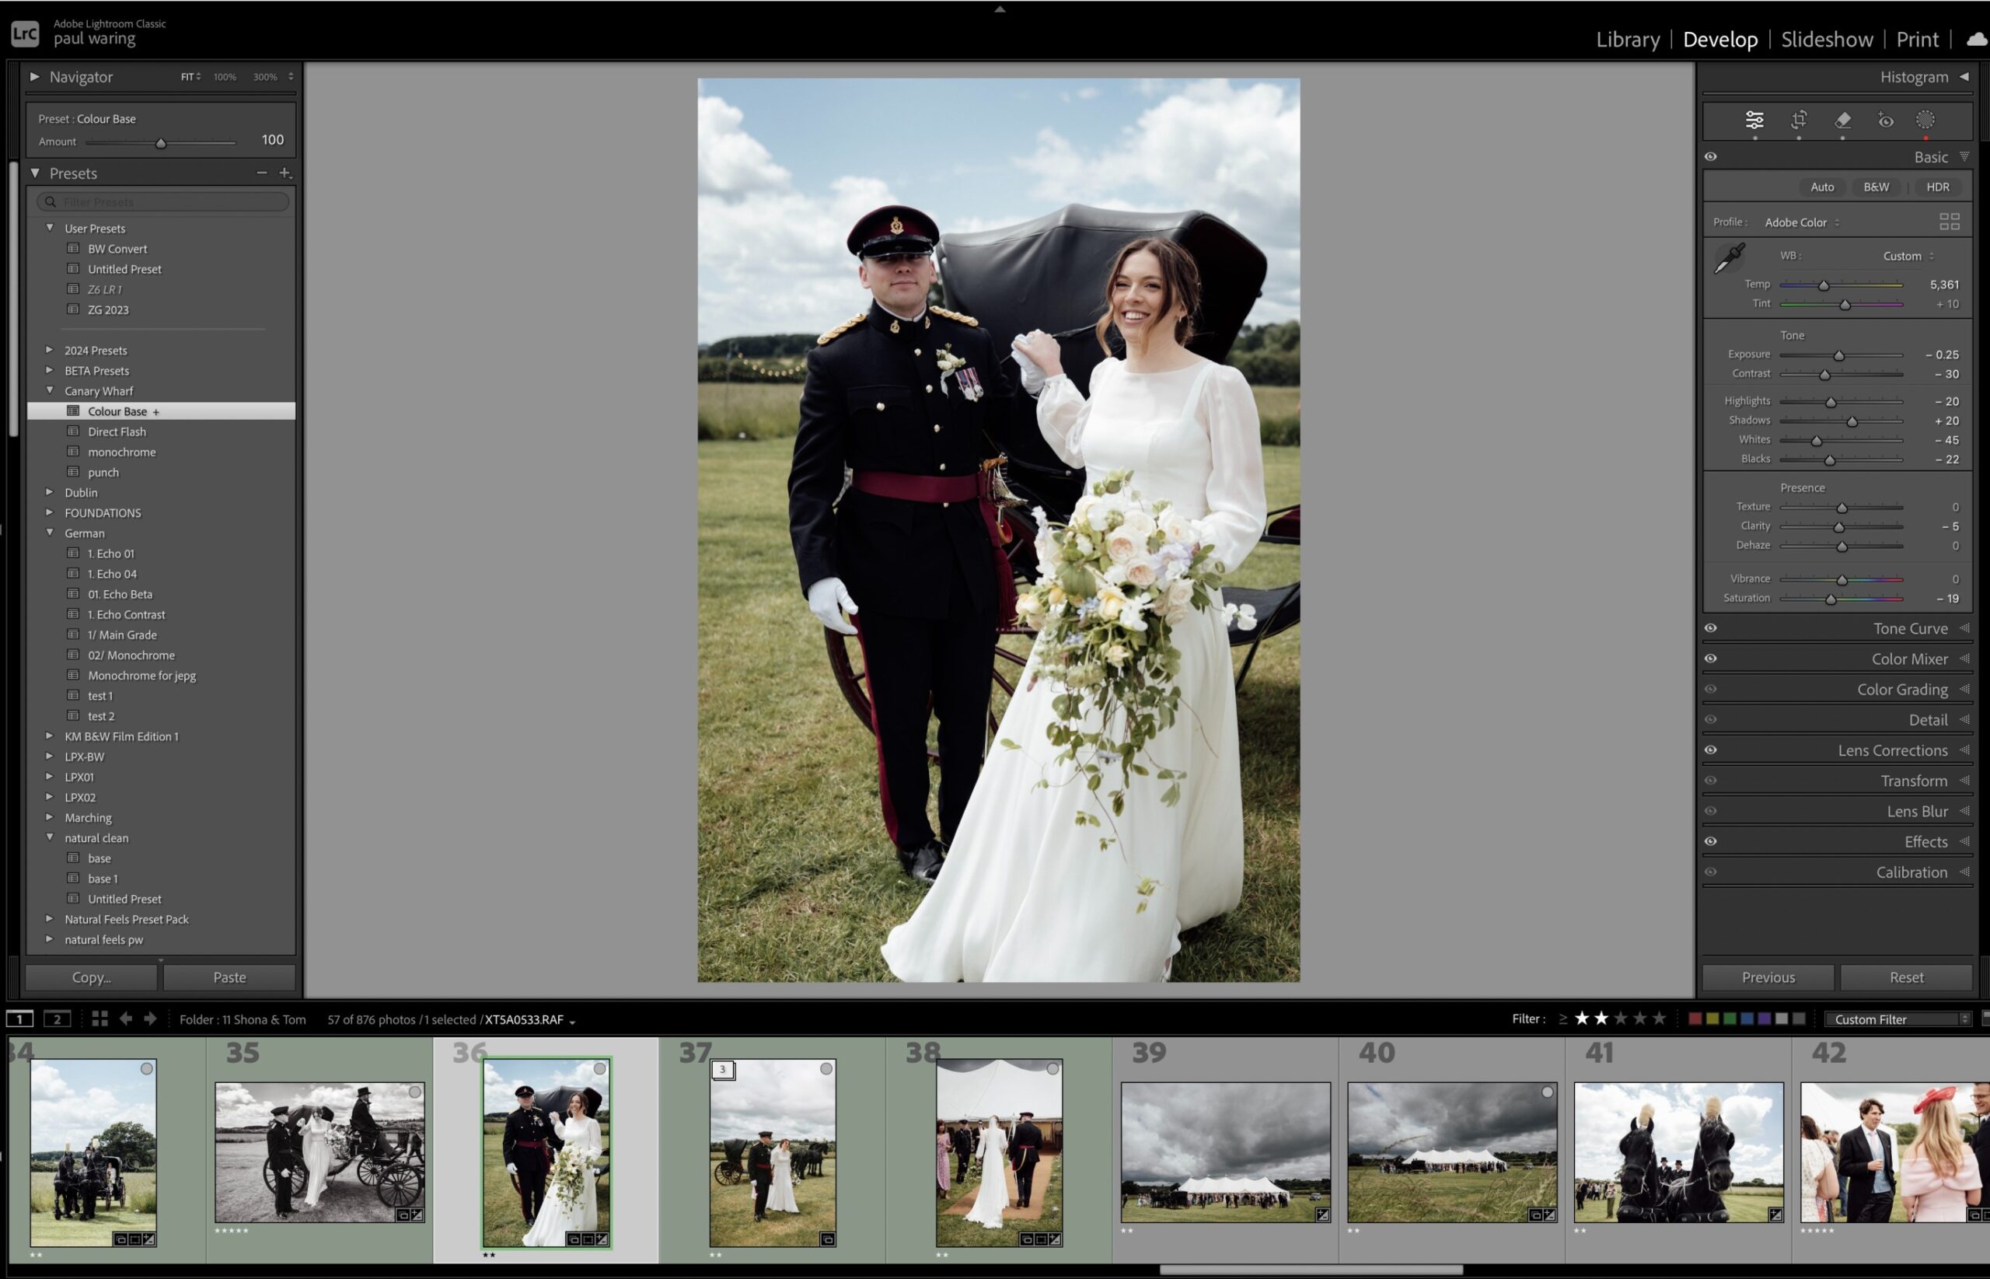Expand the Dublin preset group

point(49,492)
